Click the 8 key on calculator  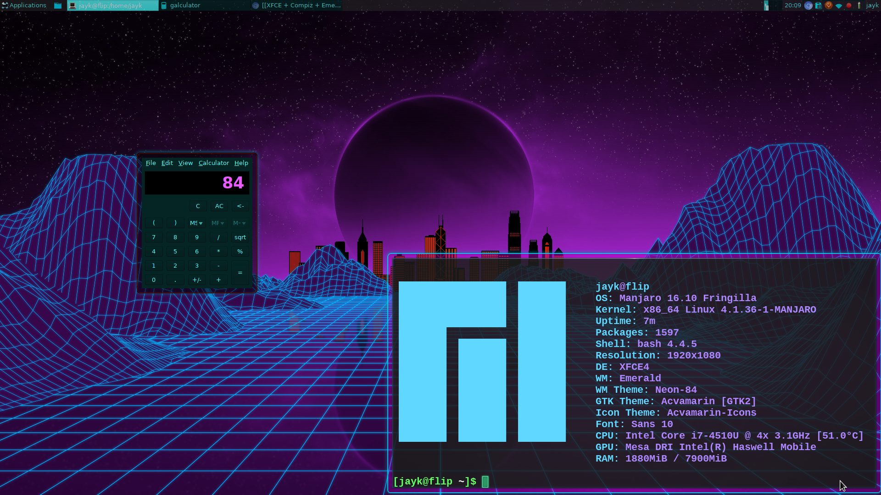[175, 237]
